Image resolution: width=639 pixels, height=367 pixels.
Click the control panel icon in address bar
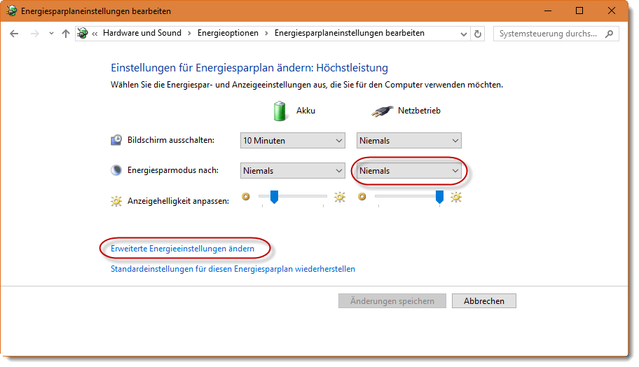click(83, 34)
